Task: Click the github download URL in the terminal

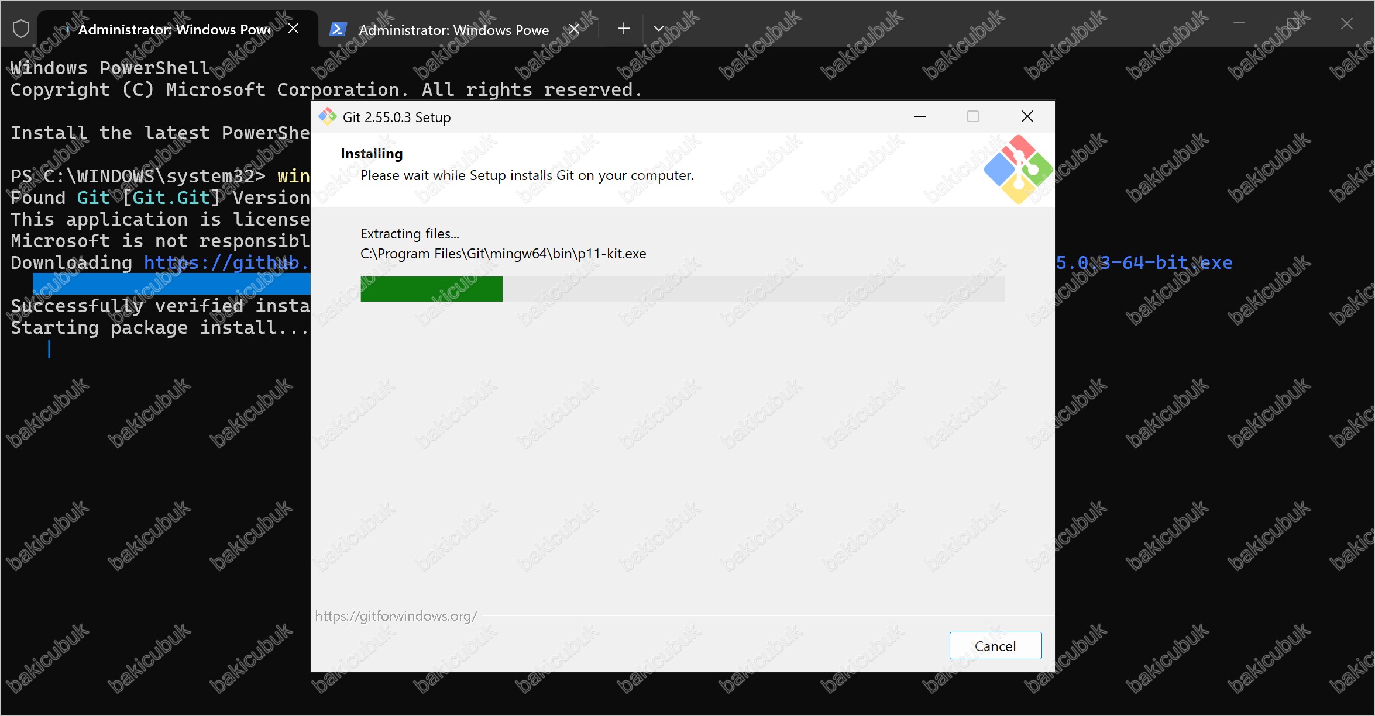Action: (227, 263)
